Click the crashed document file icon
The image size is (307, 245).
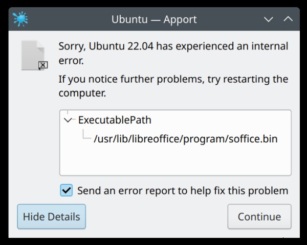34,55
